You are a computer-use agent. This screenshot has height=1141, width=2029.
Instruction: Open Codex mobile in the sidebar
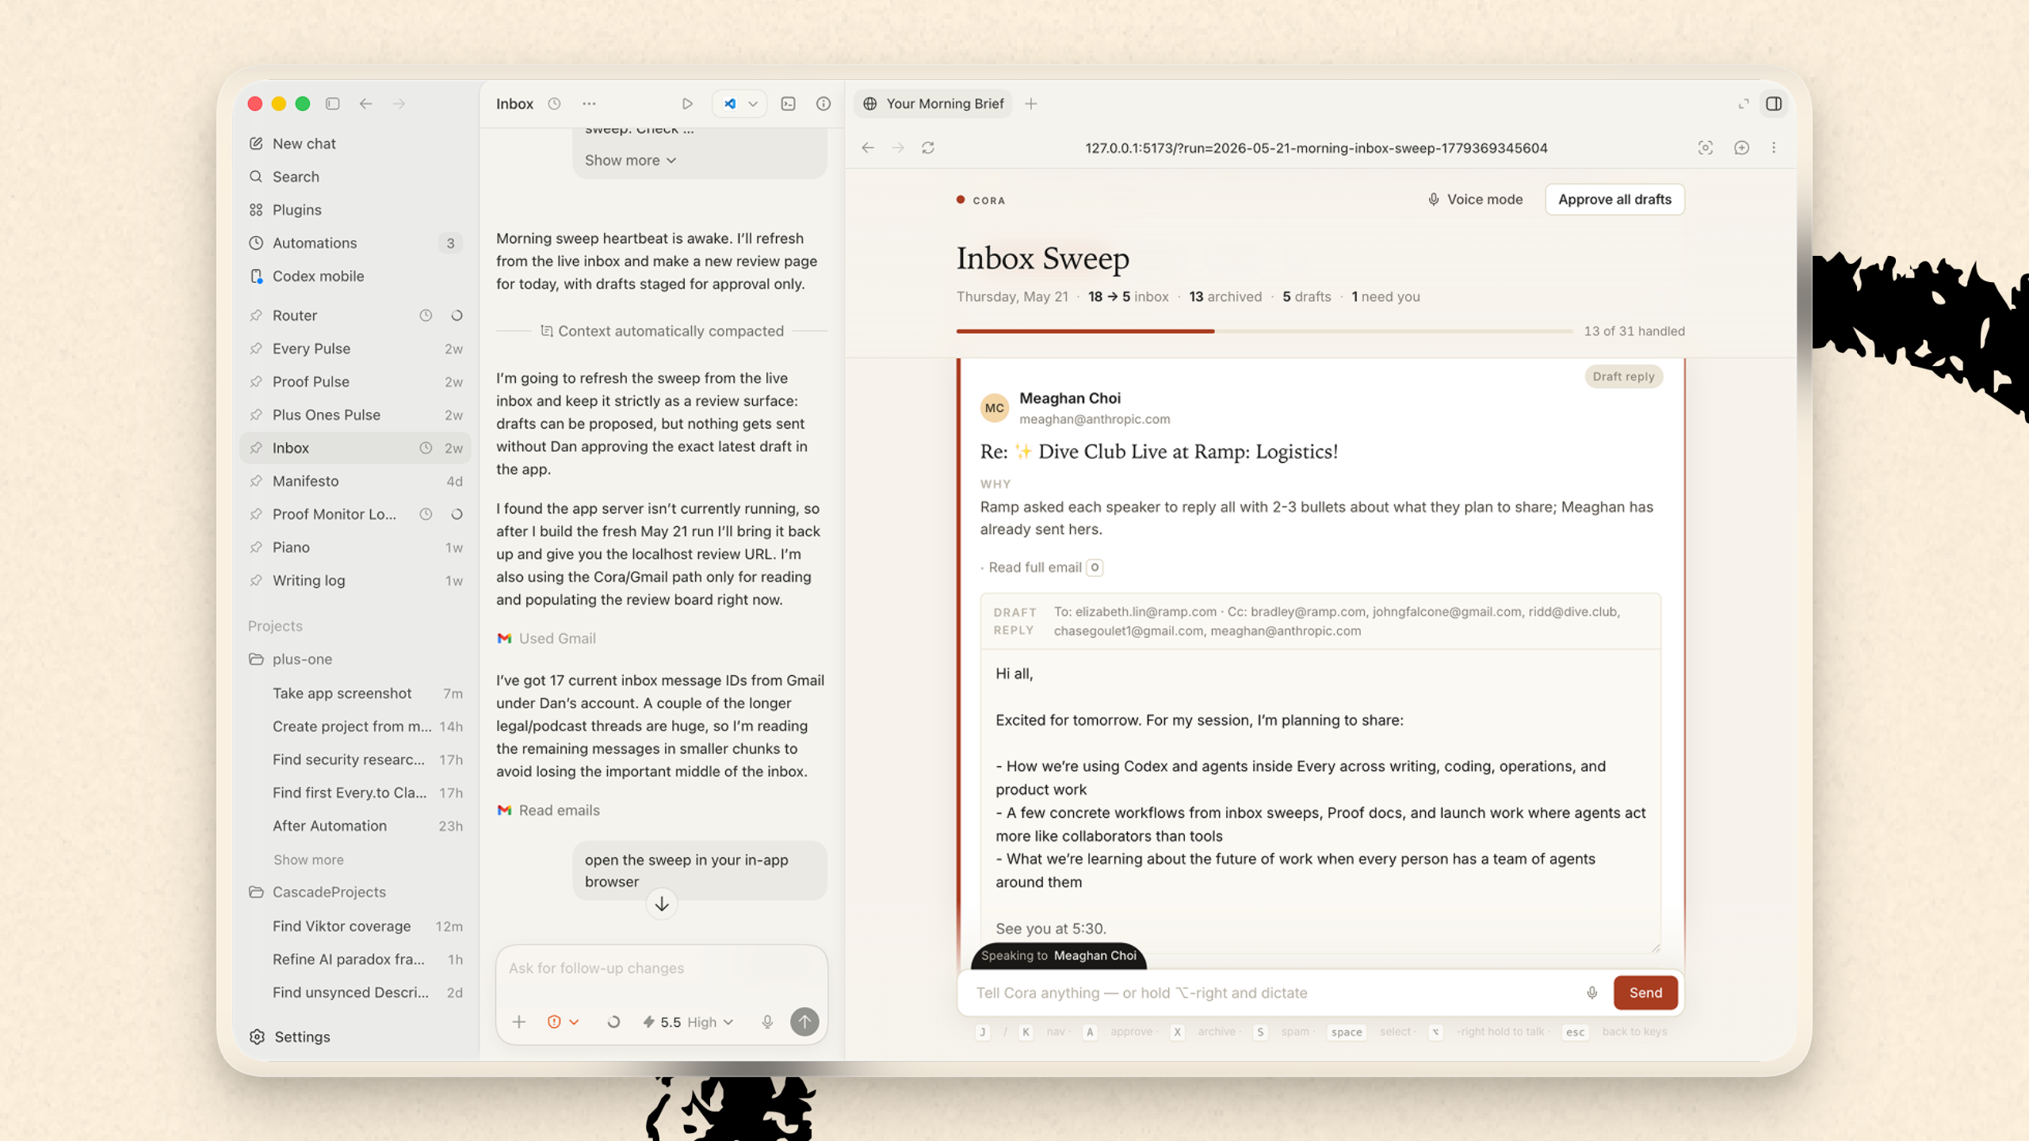click(x=355, y=277)
